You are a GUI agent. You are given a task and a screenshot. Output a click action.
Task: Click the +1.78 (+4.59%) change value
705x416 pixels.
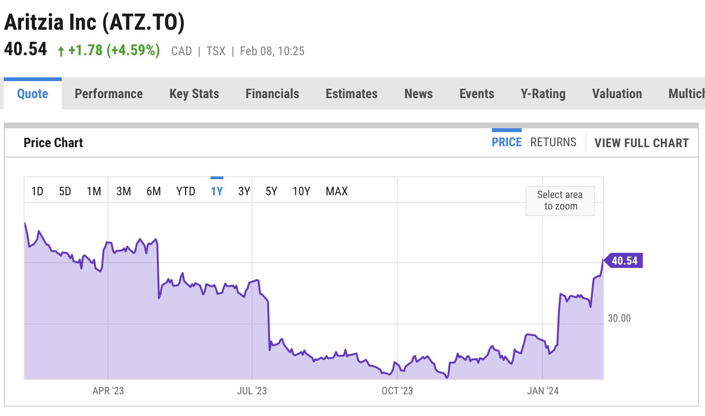pyautogui.click(x=114, y=50)
